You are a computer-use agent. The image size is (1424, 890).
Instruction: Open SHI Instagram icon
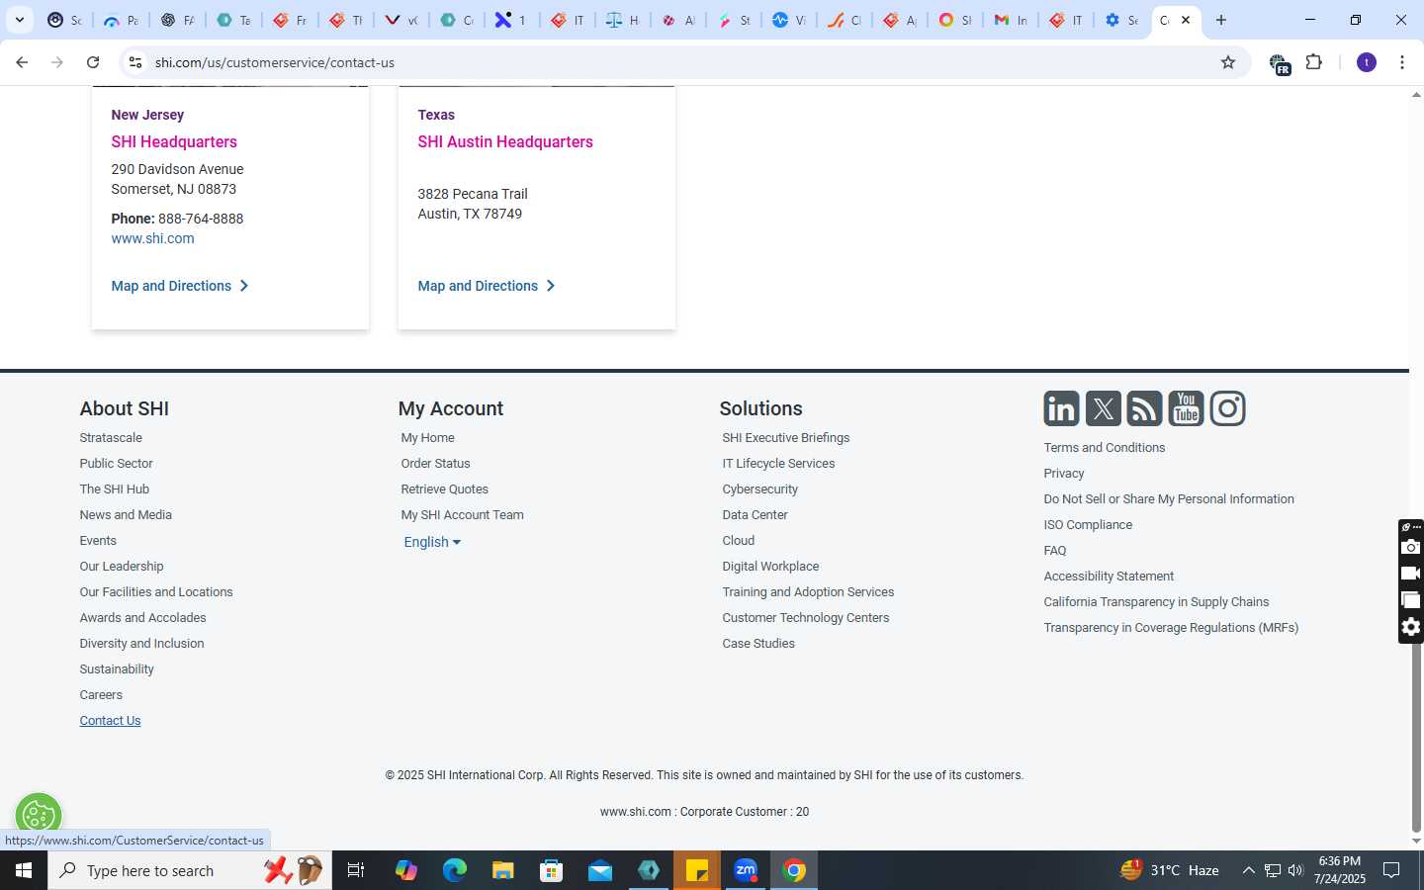1227,408
